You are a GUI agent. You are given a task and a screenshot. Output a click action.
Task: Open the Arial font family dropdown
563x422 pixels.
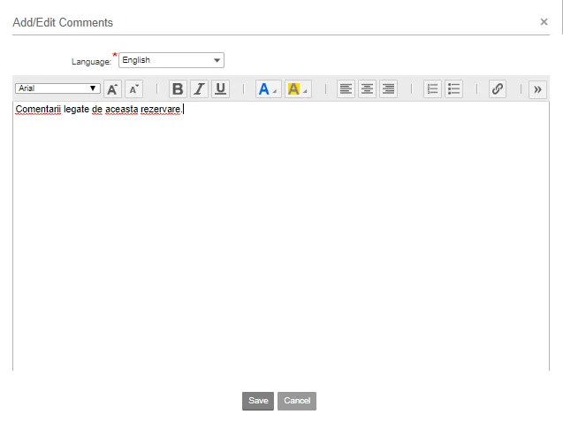click(x=57, y=88)
